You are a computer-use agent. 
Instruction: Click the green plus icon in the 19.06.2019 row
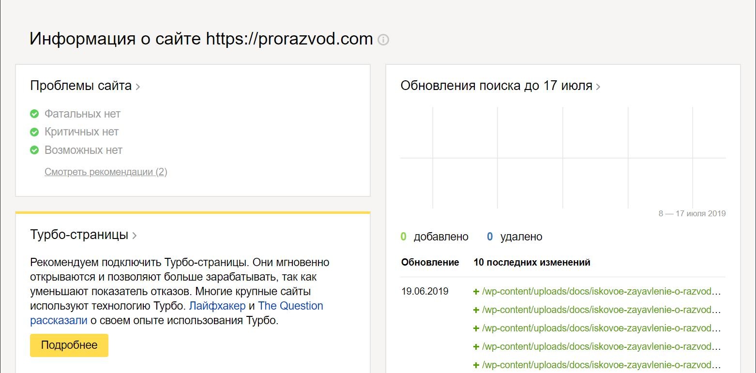click(476, 292)
